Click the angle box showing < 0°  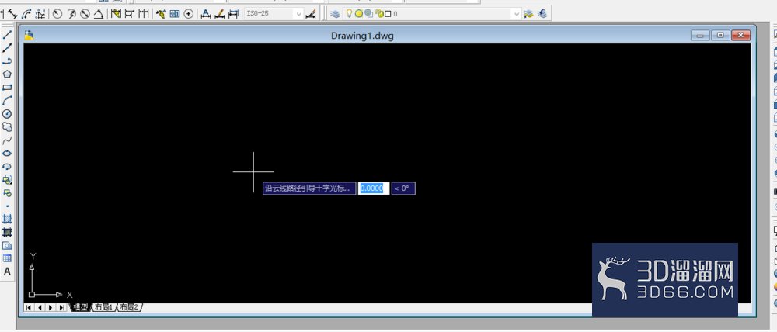coord(403,188)
